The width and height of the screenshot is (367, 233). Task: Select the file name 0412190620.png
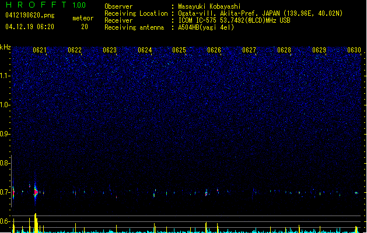(30, 15)
